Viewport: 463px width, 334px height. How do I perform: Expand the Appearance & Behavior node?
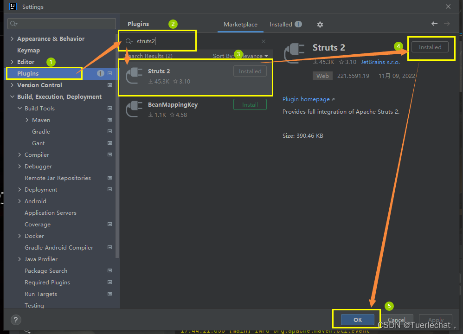pos(12,39)
